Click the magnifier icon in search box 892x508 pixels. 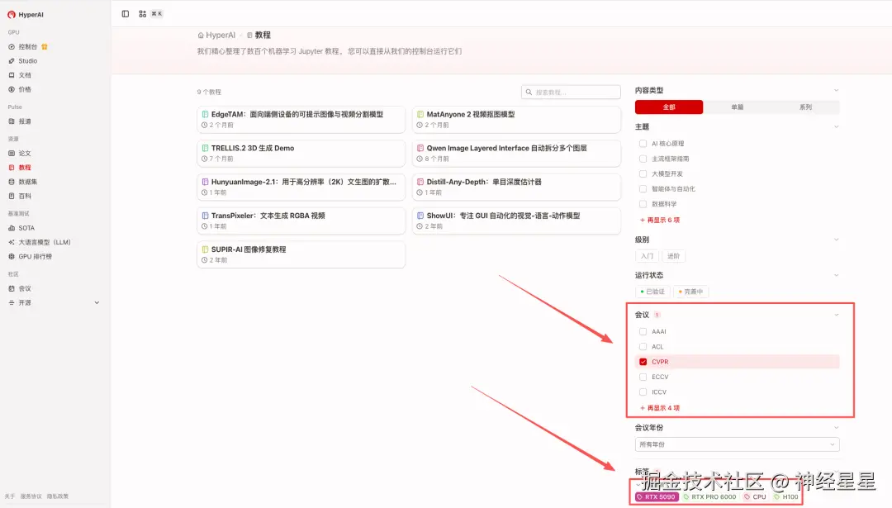tap(529, 93)
